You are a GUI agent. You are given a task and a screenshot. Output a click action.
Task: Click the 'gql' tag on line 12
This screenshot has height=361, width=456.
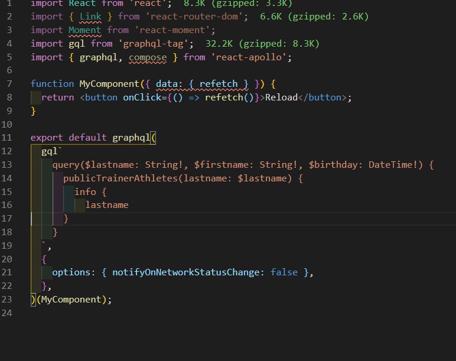pos(50,151)
